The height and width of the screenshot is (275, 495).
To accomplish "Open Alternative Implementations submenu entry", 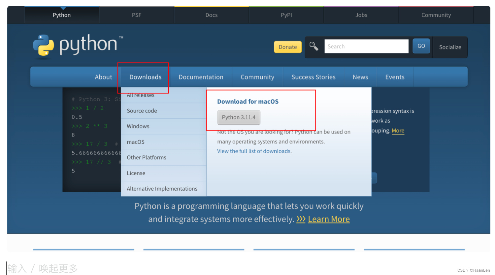I will click(x=164, y=189).
